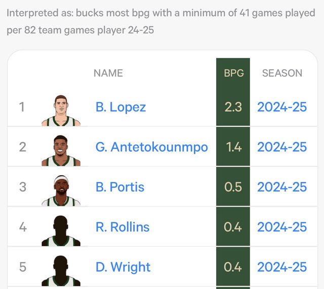Image resolution: width=324 pixels, height=289 pixels.
Task: Open R. Rollins player link
Action: pyautogui.click(x=123, y=227)
